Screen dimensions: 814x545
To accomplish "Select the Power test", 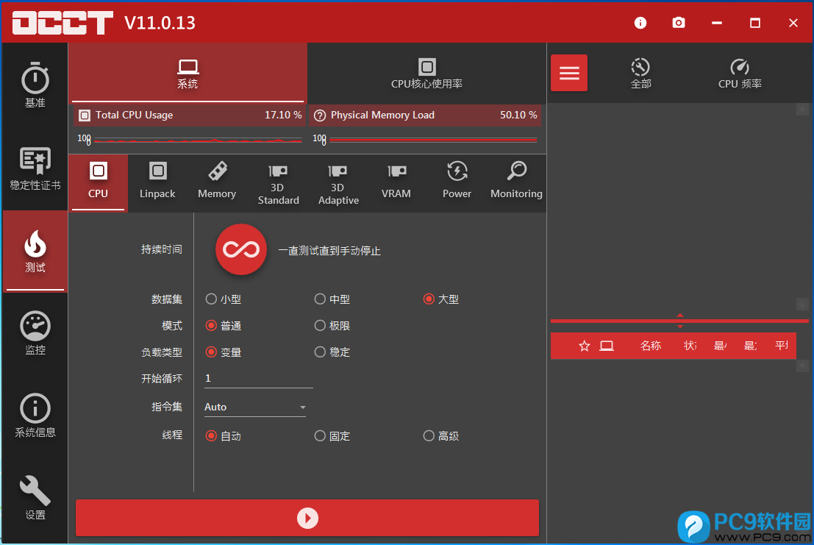I will pyautogui.click(x=457, y=181).
